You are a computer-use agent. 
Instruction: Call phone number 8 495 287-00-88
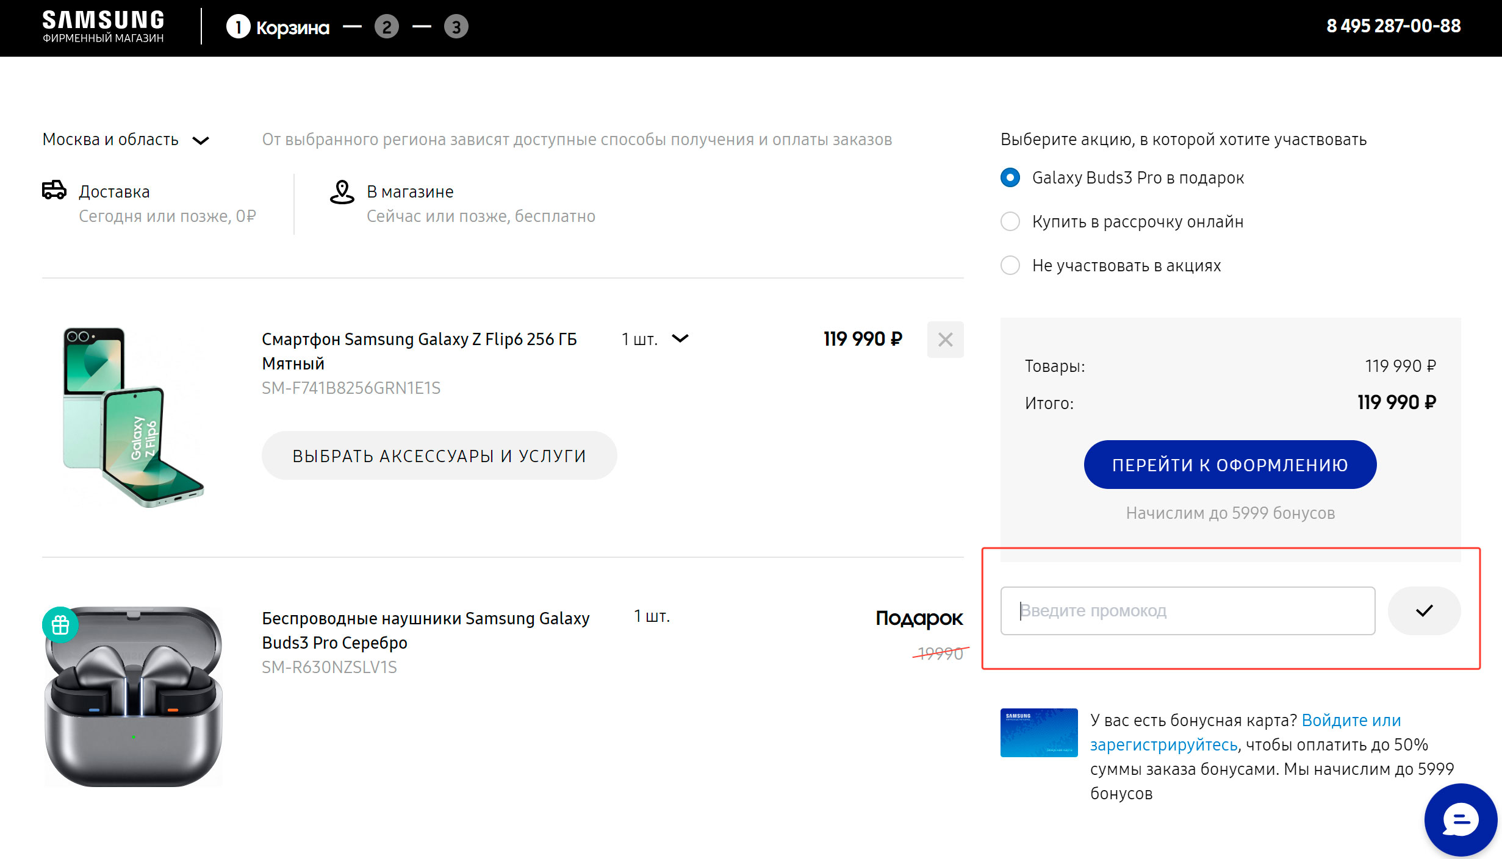pos(1393,26)
